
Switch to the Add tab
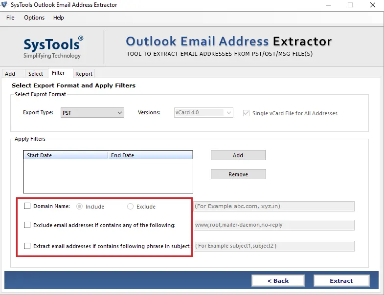coord(13,74)
